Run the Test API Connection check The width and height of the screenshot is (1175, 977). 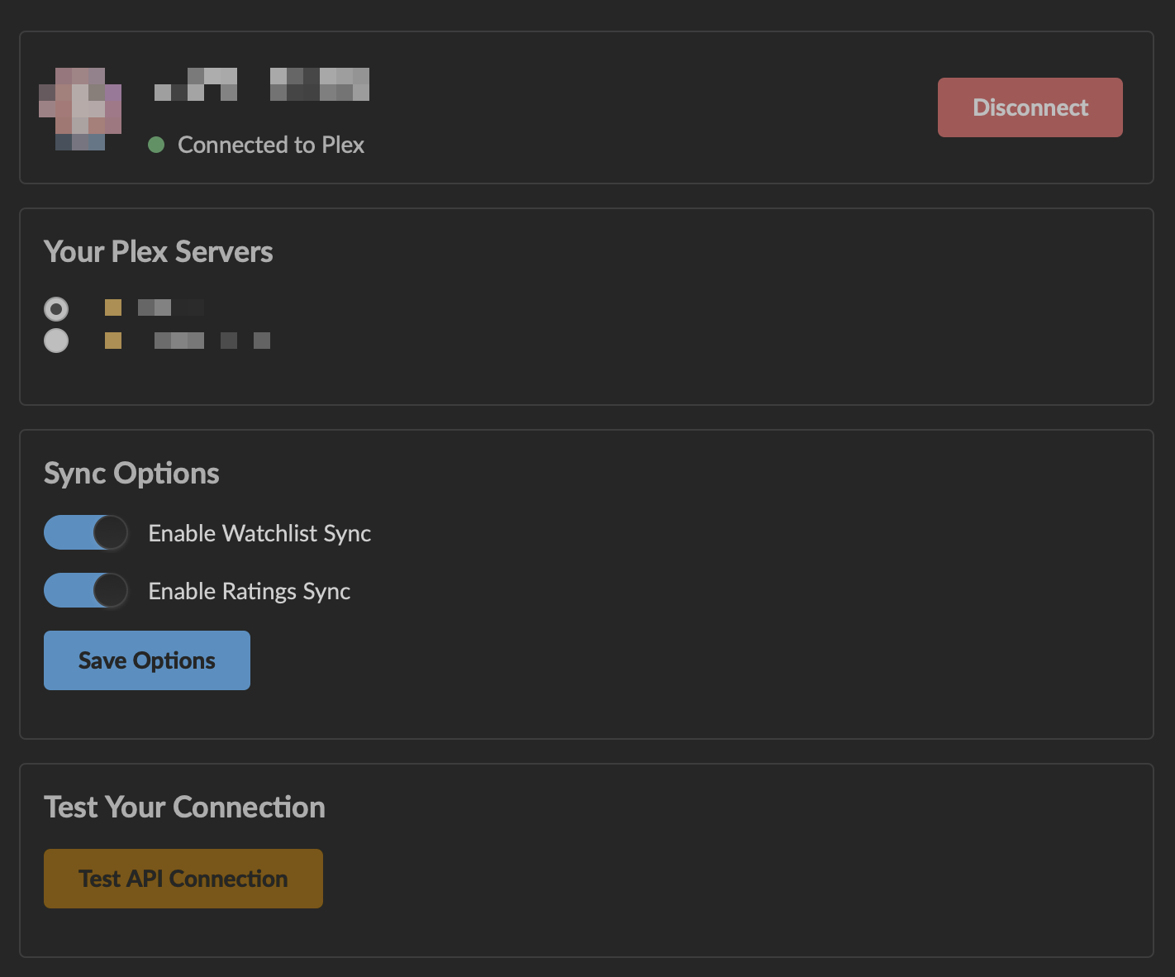tap(183, 878)
